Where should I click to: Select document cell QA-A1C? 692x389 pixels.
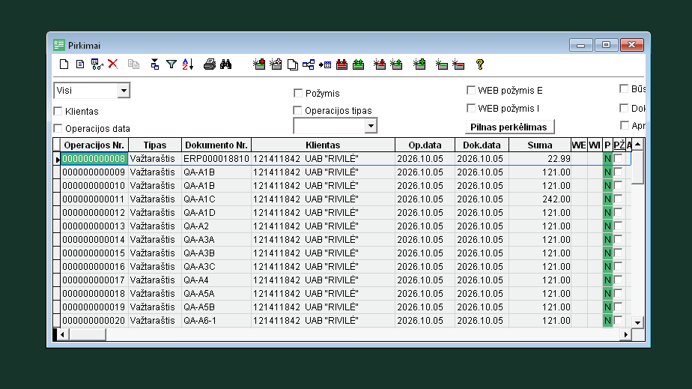[216, 199]
